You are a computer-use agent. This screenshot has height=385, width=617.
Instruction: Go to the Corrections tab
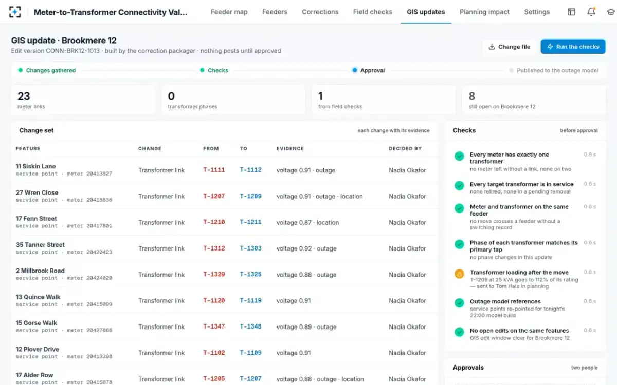[x=320, y=12]
